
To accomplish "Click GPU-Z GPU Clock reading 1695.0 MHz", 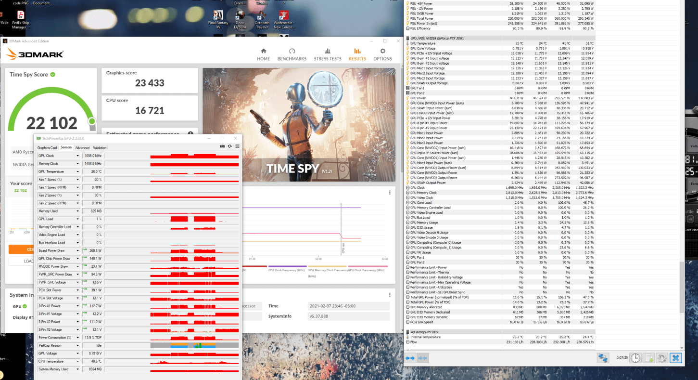I will click(x=93, y=156).
